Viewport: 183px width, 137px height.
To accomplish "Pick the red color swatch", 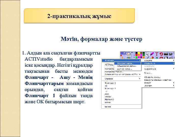I will point(136,55).
